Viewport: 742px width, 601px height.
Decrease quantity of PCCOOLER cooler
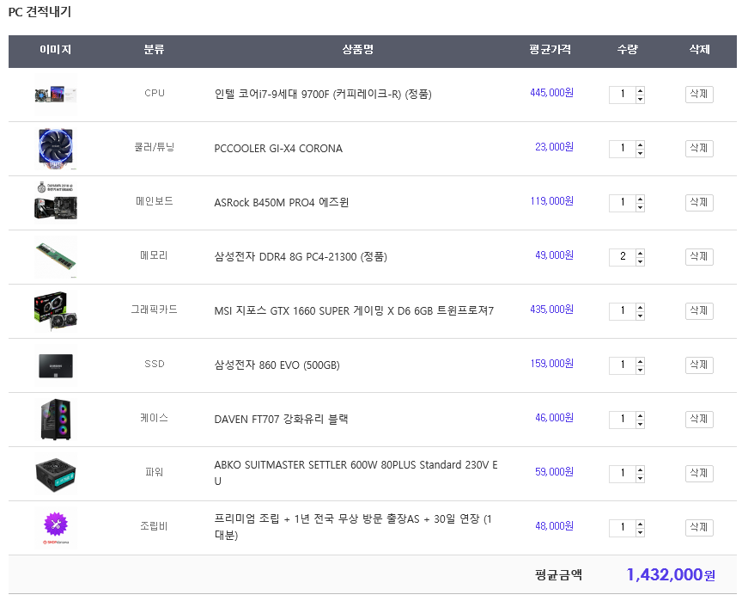point(640,152)
